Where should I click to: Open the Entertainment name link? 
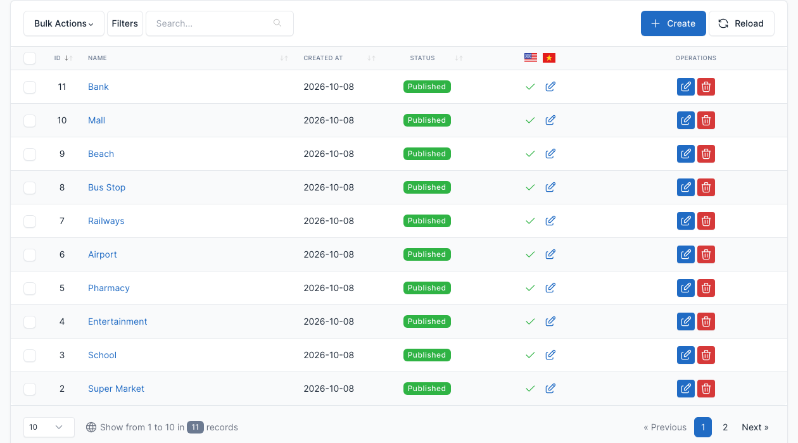118,321
